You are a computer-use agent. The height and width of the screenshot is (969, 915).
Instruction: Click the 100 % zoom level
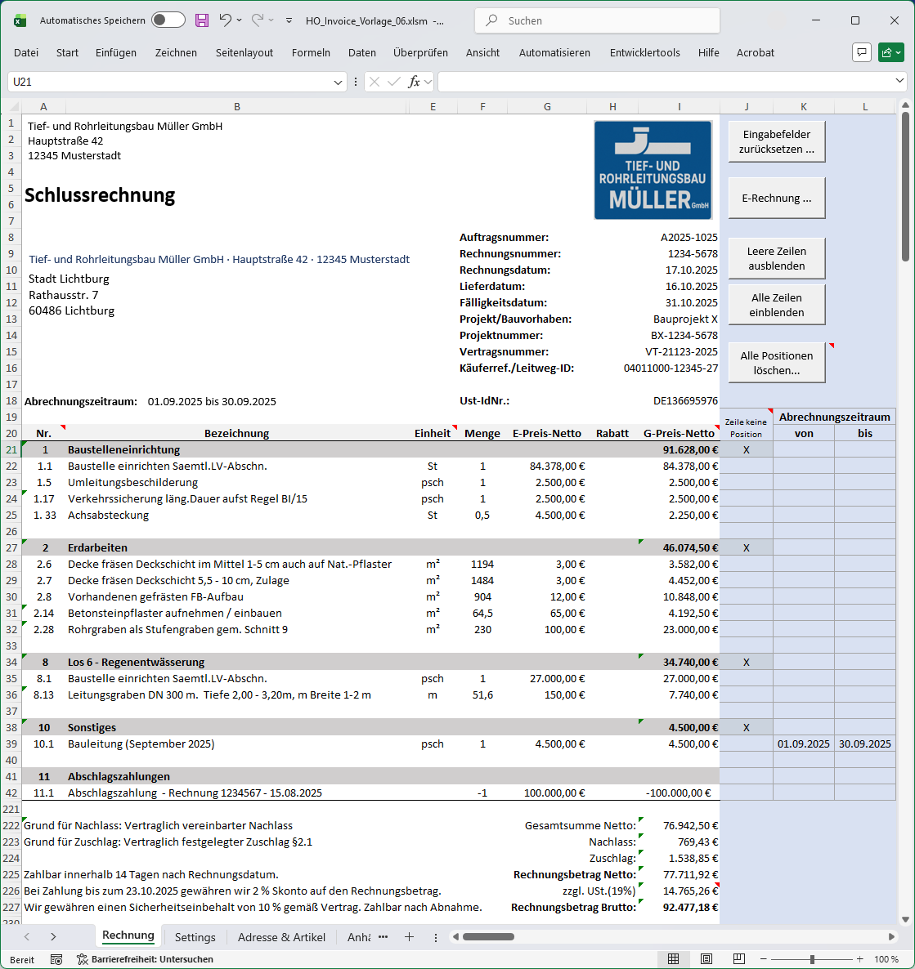pos(886,959)
